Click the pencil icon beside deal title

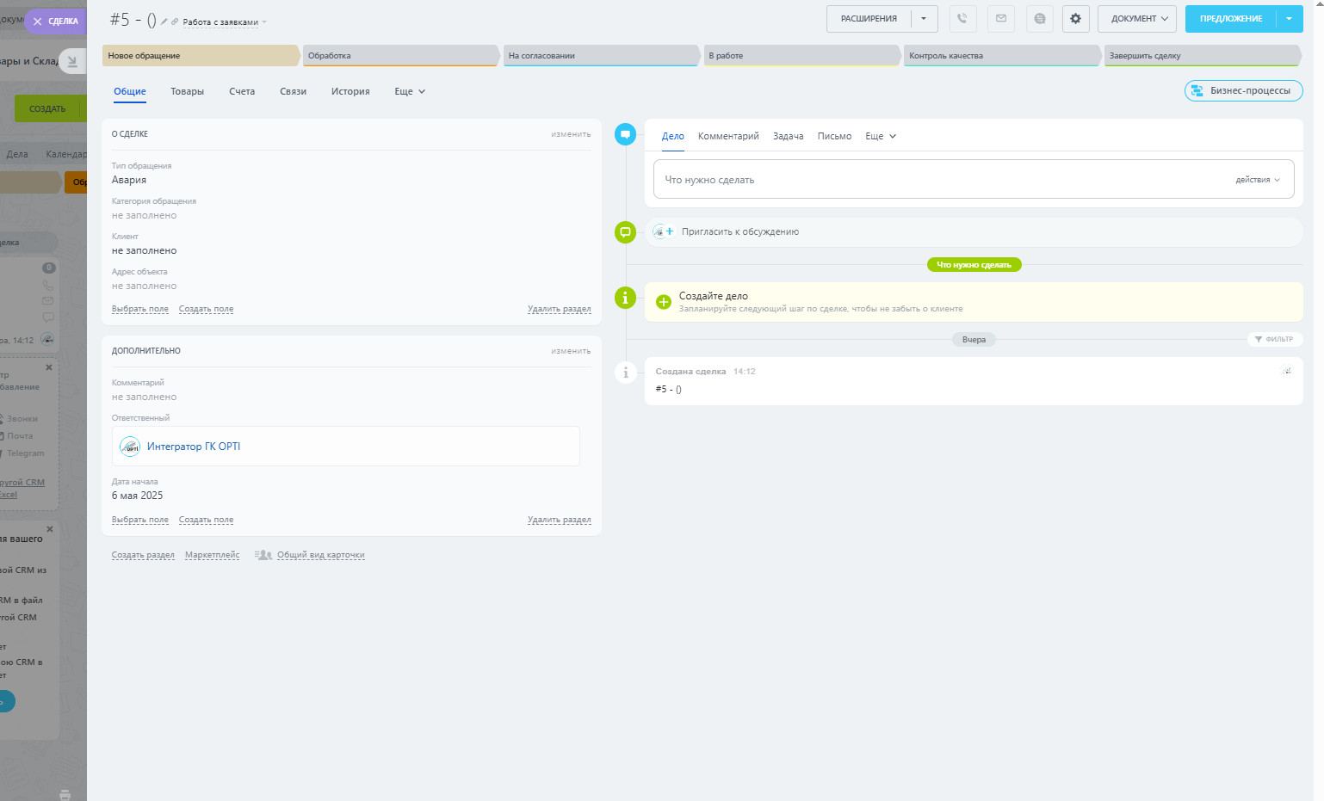click(164, 22)
